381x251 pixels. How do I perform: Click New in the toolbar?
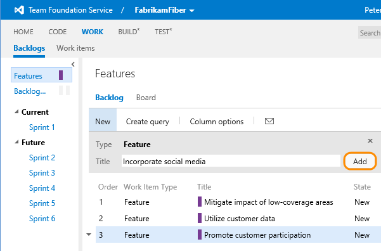point(103,121)
